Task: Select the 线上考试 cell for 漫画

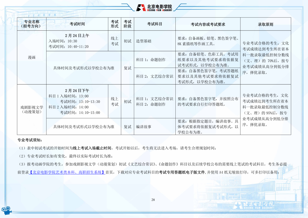Action: (114, 41)
